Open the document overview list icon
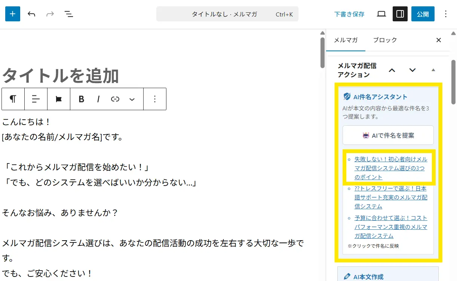 pos(68,14)
